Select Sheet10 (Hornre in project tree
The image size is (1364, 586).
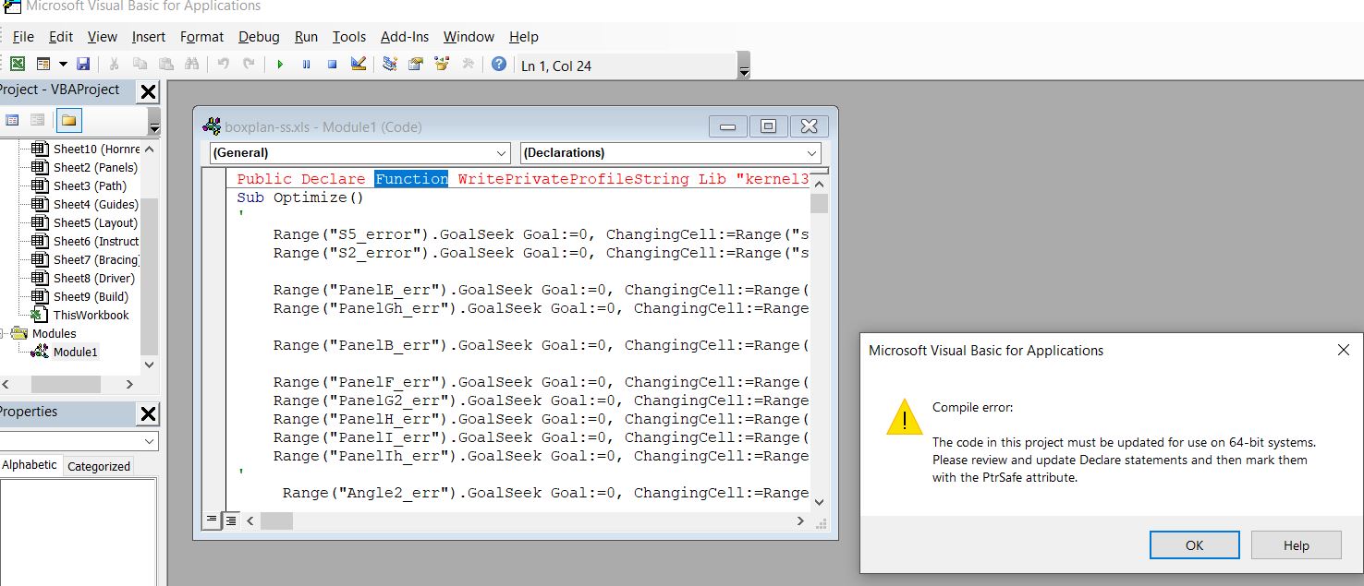tap(96, 149)
